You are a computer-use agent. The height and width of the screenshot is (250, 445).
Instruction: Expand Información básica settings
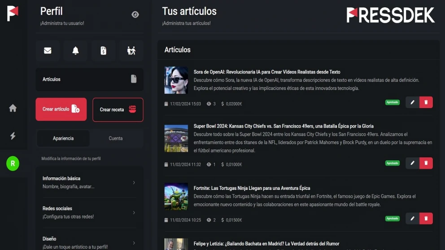coord(89,182)
